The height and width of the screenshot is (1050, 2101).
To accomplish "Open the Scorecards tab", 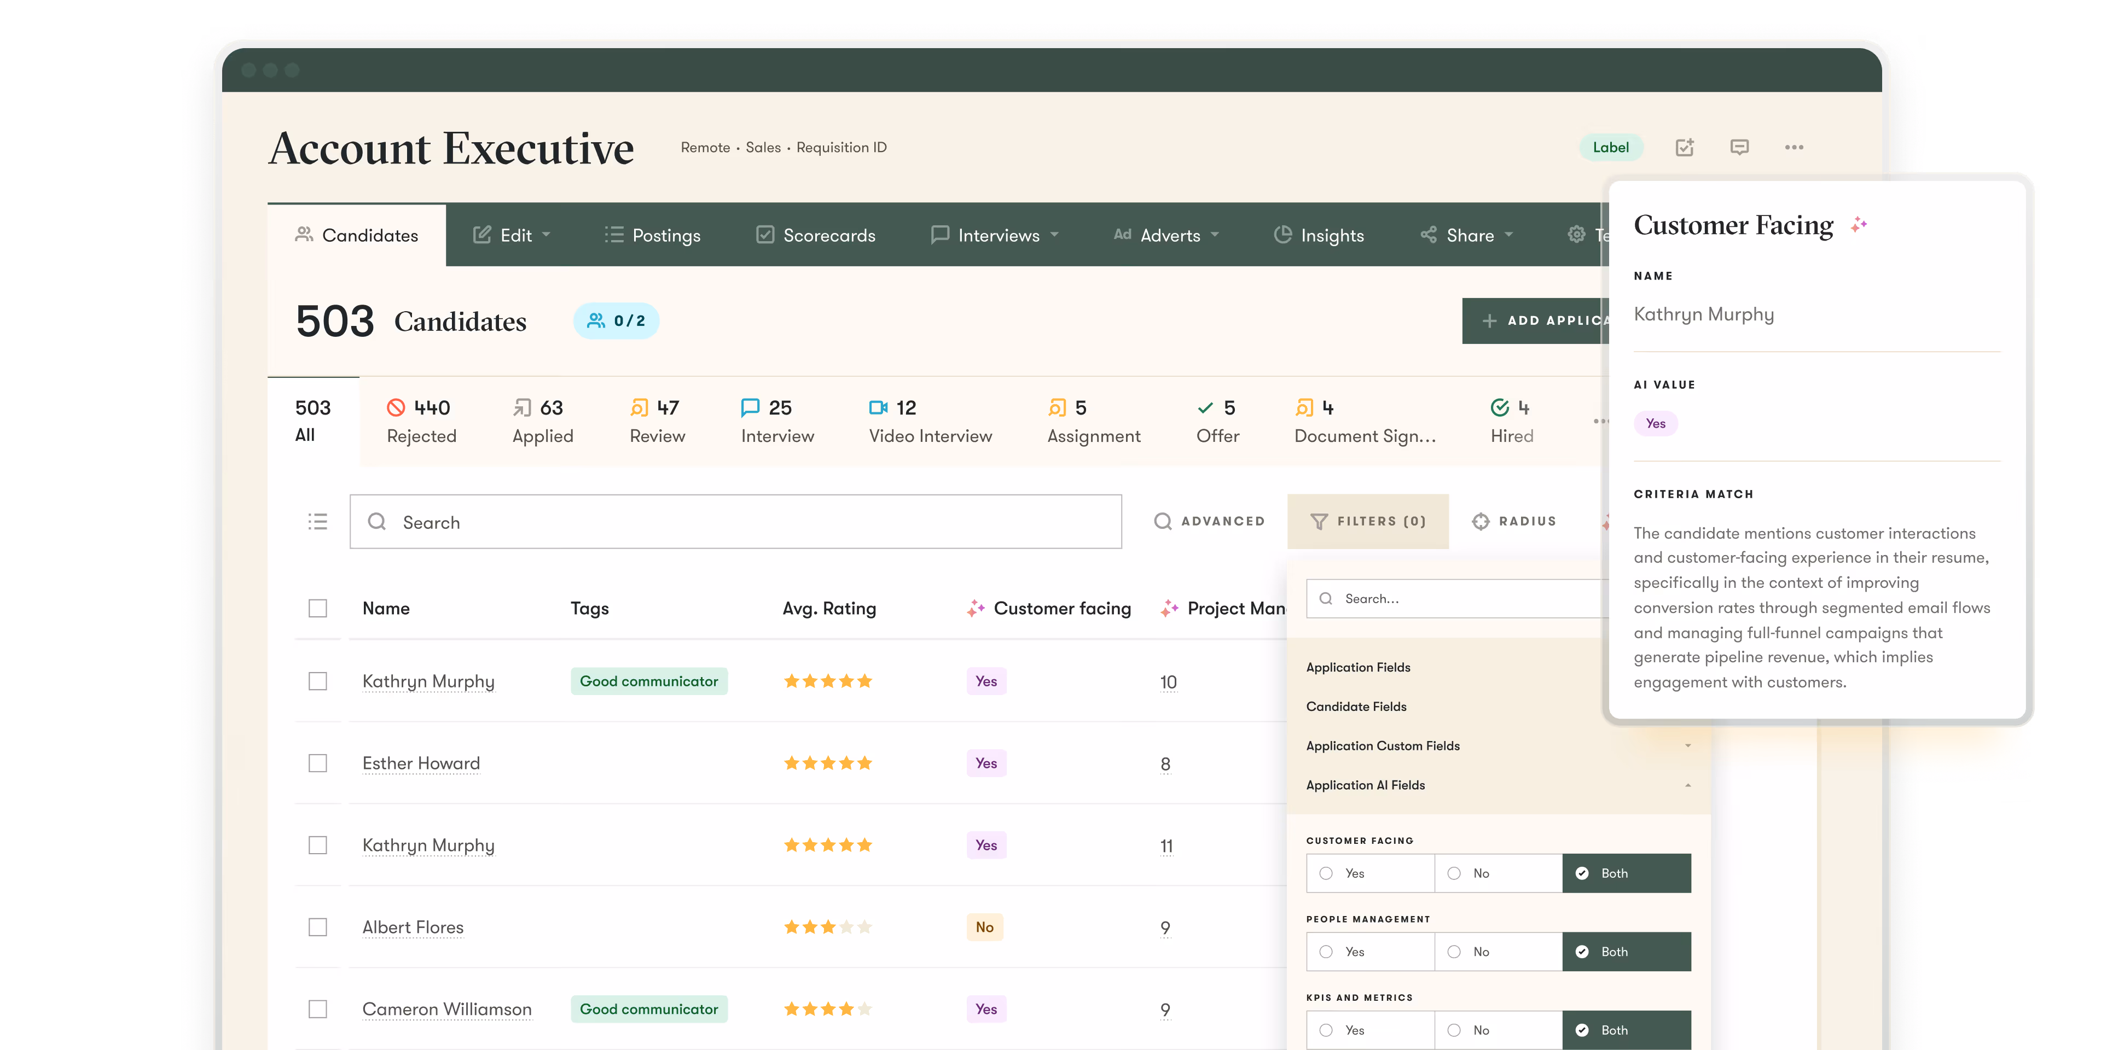I will point(816,235).
